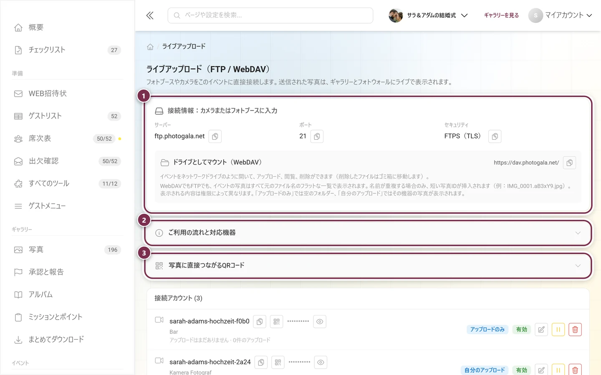601x375 pixels.
Task: Click the アップロードのみ permission badge
Action: (487, 330)
